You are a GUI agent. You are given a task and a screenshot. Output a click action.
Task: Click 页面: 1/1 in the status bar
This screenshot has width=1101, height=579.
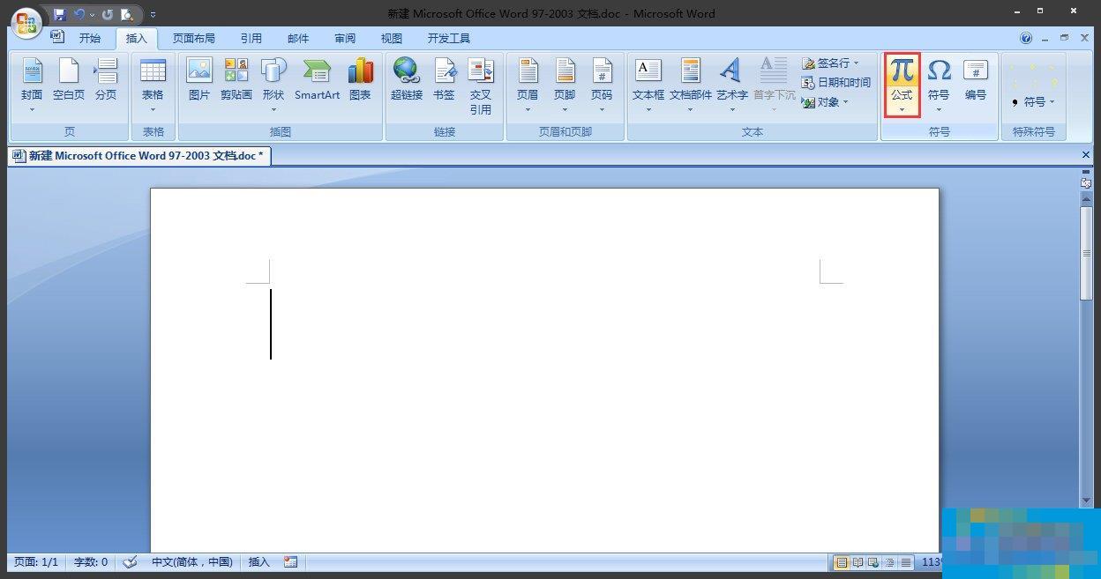pos(36,562)
